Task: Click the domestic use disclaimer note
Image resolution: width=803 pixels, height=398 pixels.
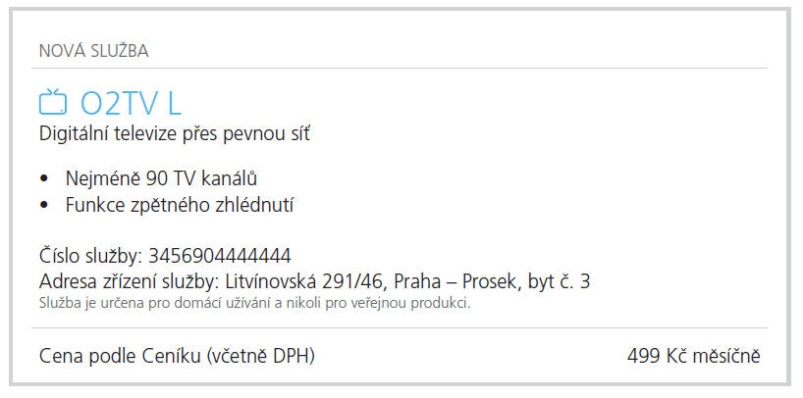Action: (255, 302)
